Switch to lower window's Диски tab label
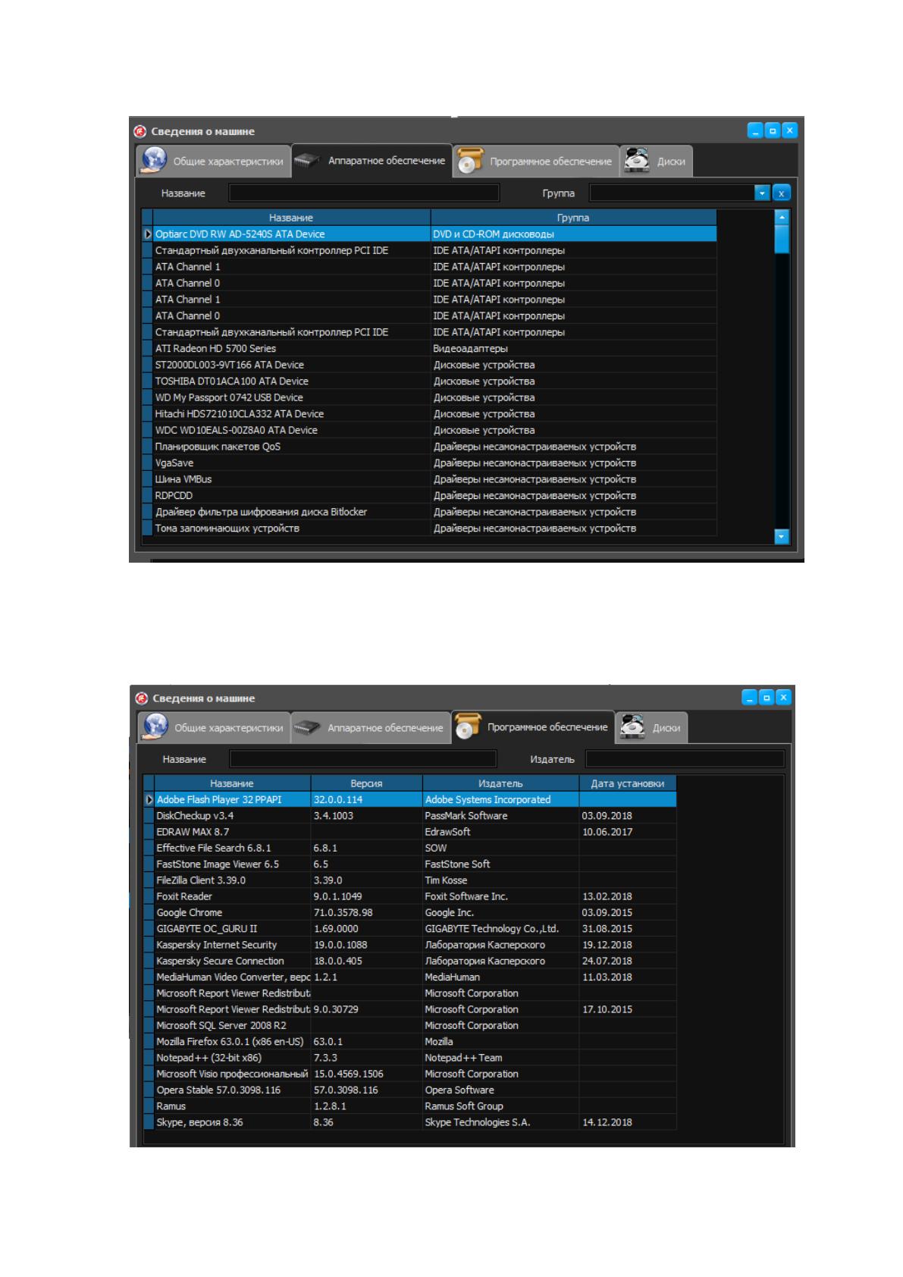 click(x=666, y=727)
